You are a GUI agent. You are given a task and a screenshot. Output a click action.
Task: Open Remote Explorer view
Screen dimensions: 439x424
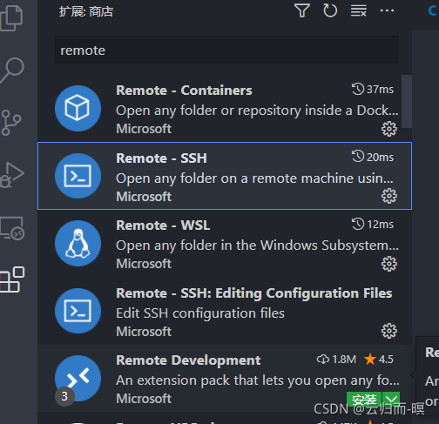click(x=12, y=228)
